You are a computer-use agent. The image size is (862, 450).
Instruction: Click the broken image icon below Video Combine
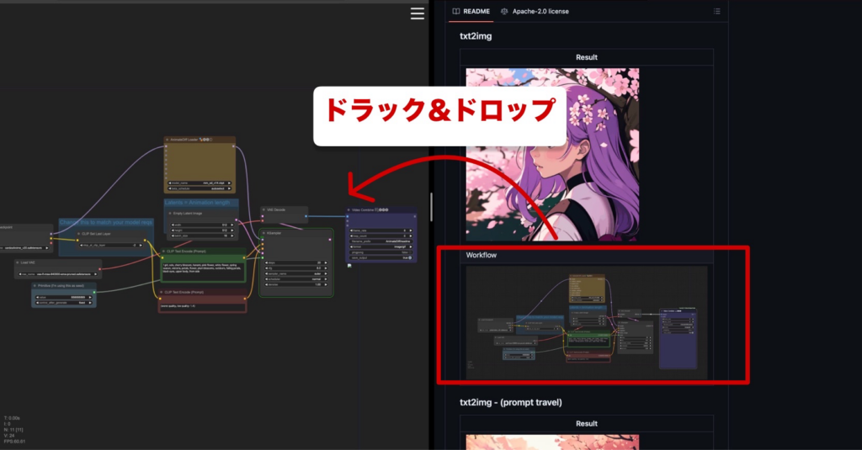pos(349,266)
